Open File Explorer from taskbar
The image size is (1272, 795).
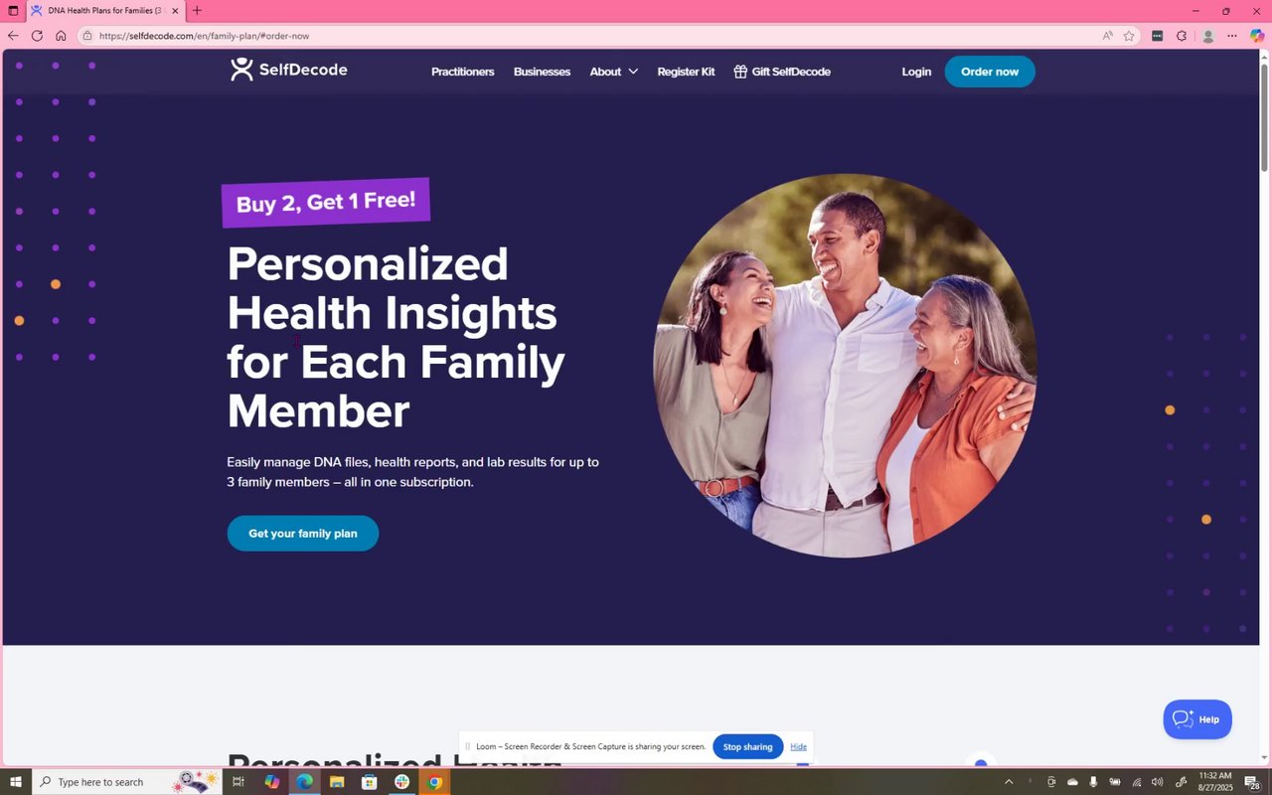tap(336, 782)
